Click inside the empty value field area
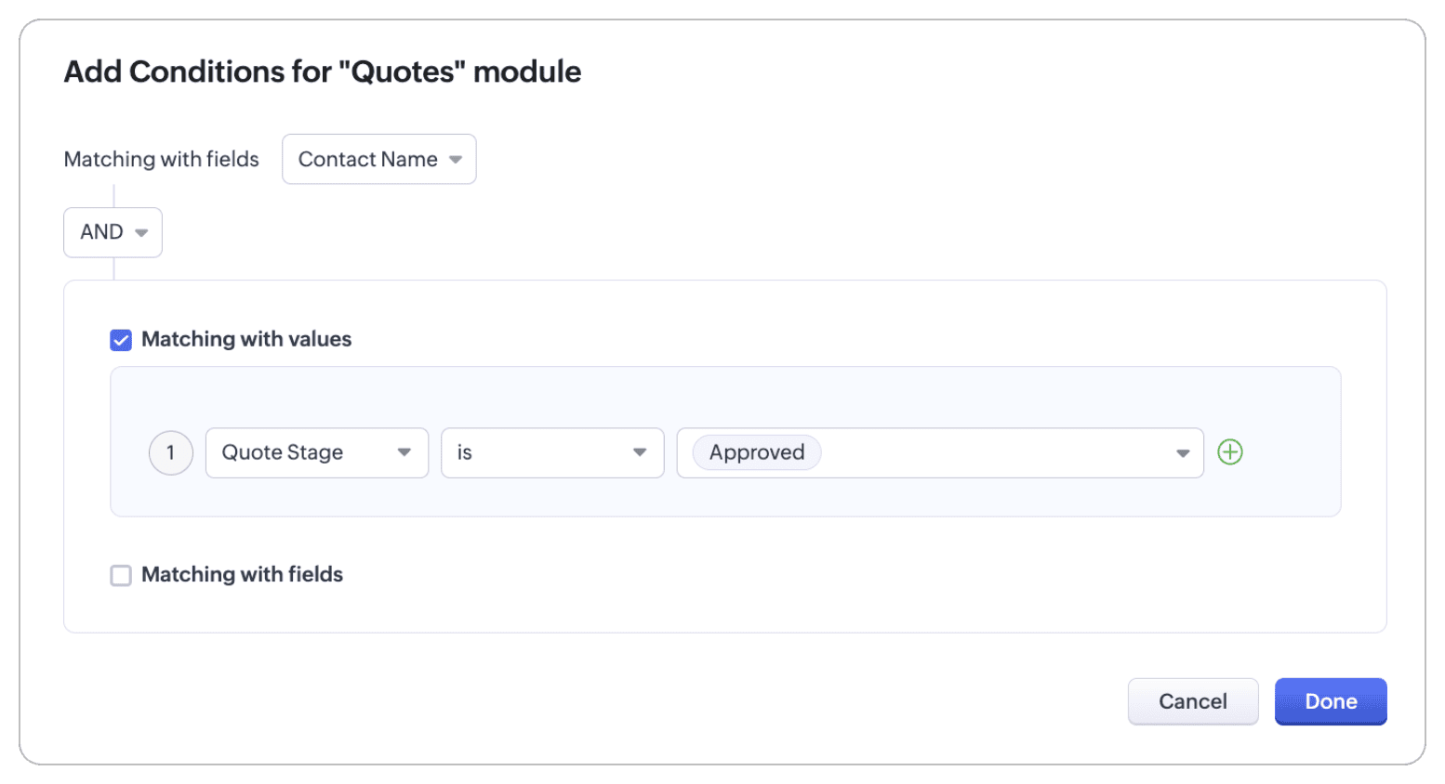 (995, 452)
